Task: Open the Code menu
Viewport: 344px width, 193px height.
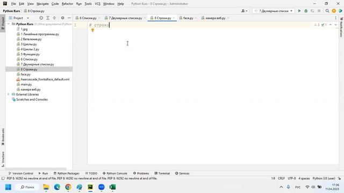Action: point(55,4)
